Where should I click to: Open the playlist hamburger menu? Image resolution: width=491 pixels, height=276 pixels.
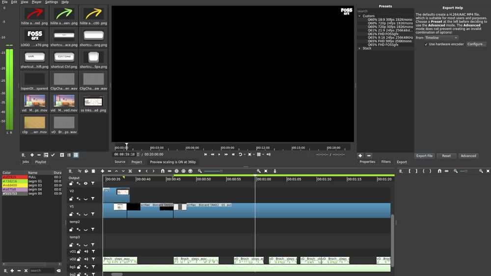point(23,155)
